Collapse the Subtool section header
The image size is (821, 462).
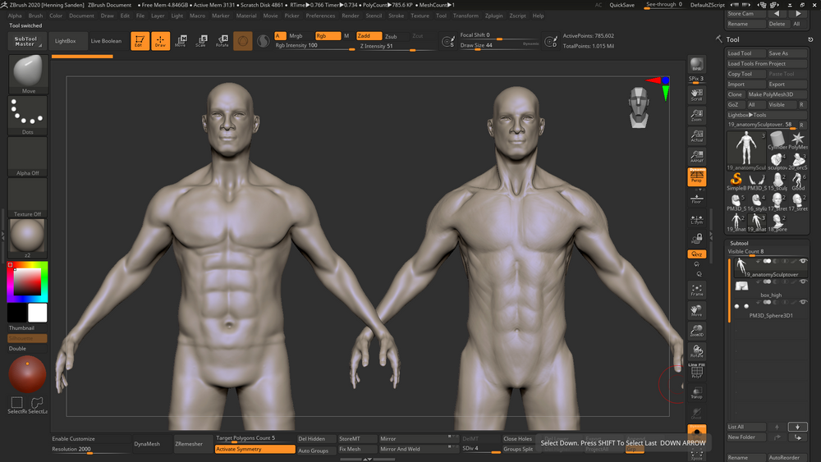tap(740, 243)
